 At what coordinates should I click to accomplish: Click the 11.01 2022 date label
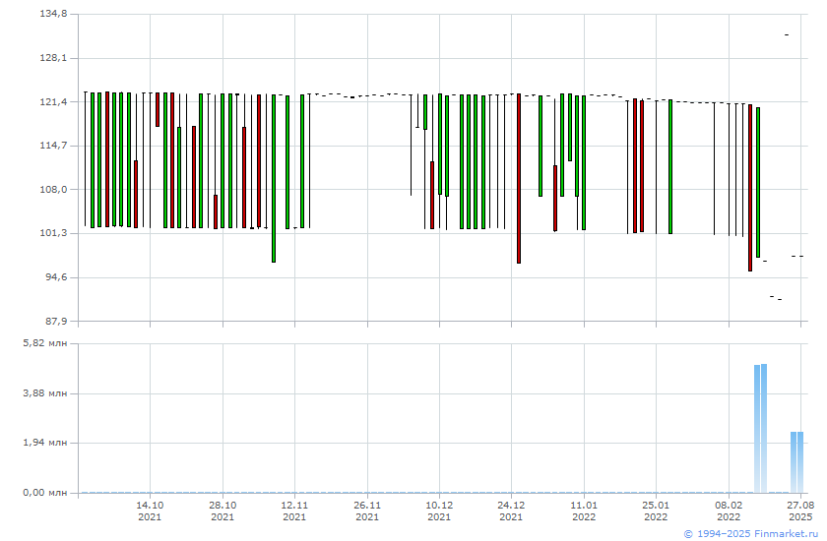point(584,511)
